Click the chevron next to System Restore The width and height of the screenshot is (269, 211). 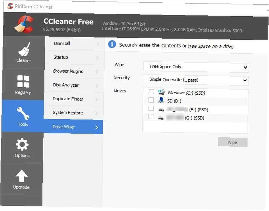point(97,113)
